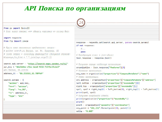Viewport: 162px width, 122px height.
Task: Click the org_name assignment line
Action: [112, 74]
